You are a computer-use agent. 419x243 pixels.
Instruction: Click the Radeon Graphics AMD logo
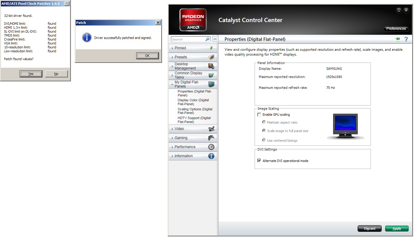tap(193, 20)
